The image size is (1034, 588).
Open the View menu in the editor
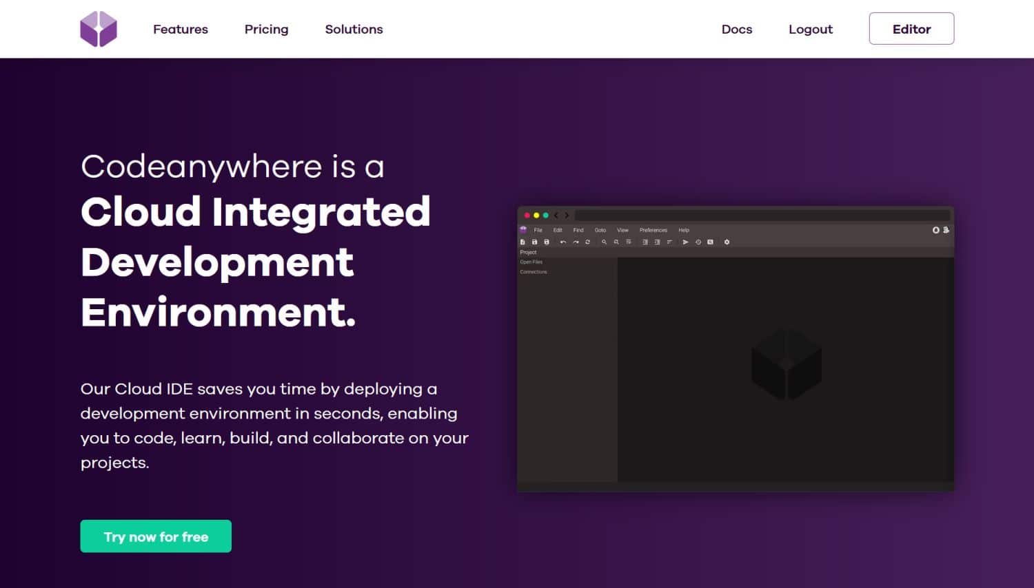(x=622, y=230)
